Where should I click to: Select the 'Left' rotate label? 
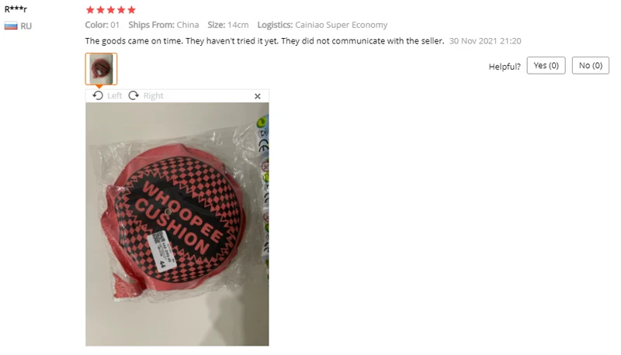click(x=114, y=95)
